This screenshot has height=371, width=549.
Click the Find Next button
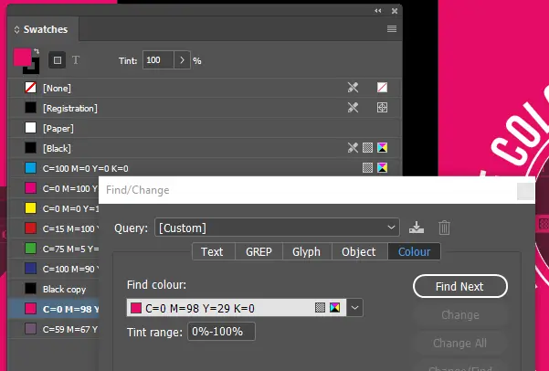tap(460, 286)
